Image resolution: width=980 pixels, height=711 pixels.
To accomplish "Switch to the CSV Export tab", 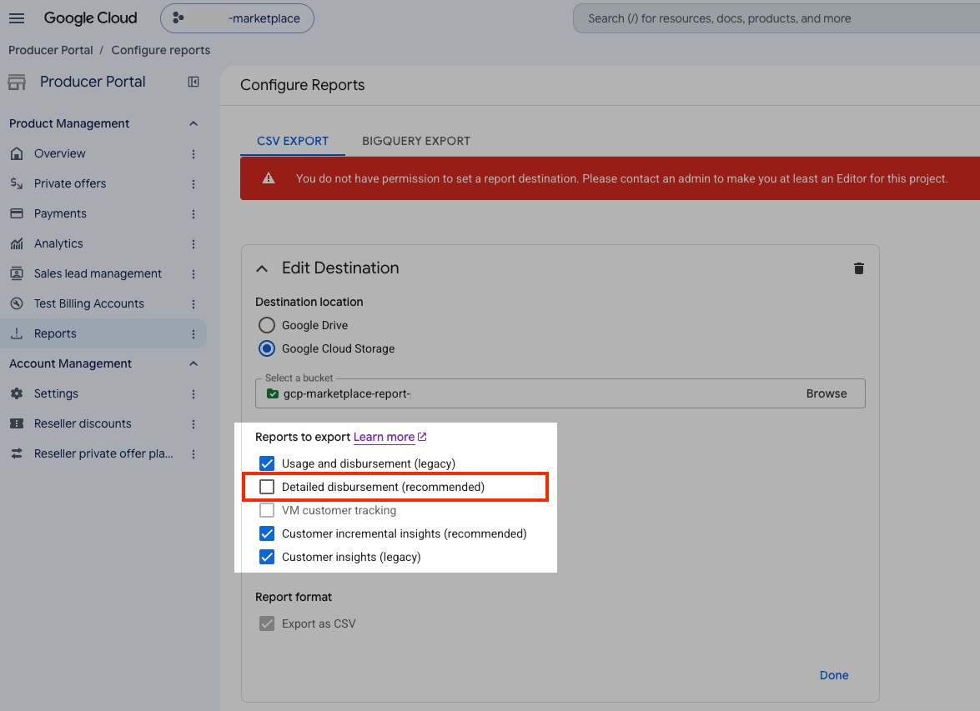I will 293,141.
